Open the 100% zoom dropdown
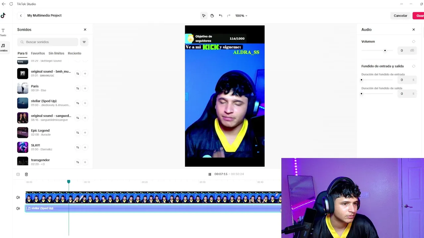Screen dimensions: 424x238 pos(241,16)
